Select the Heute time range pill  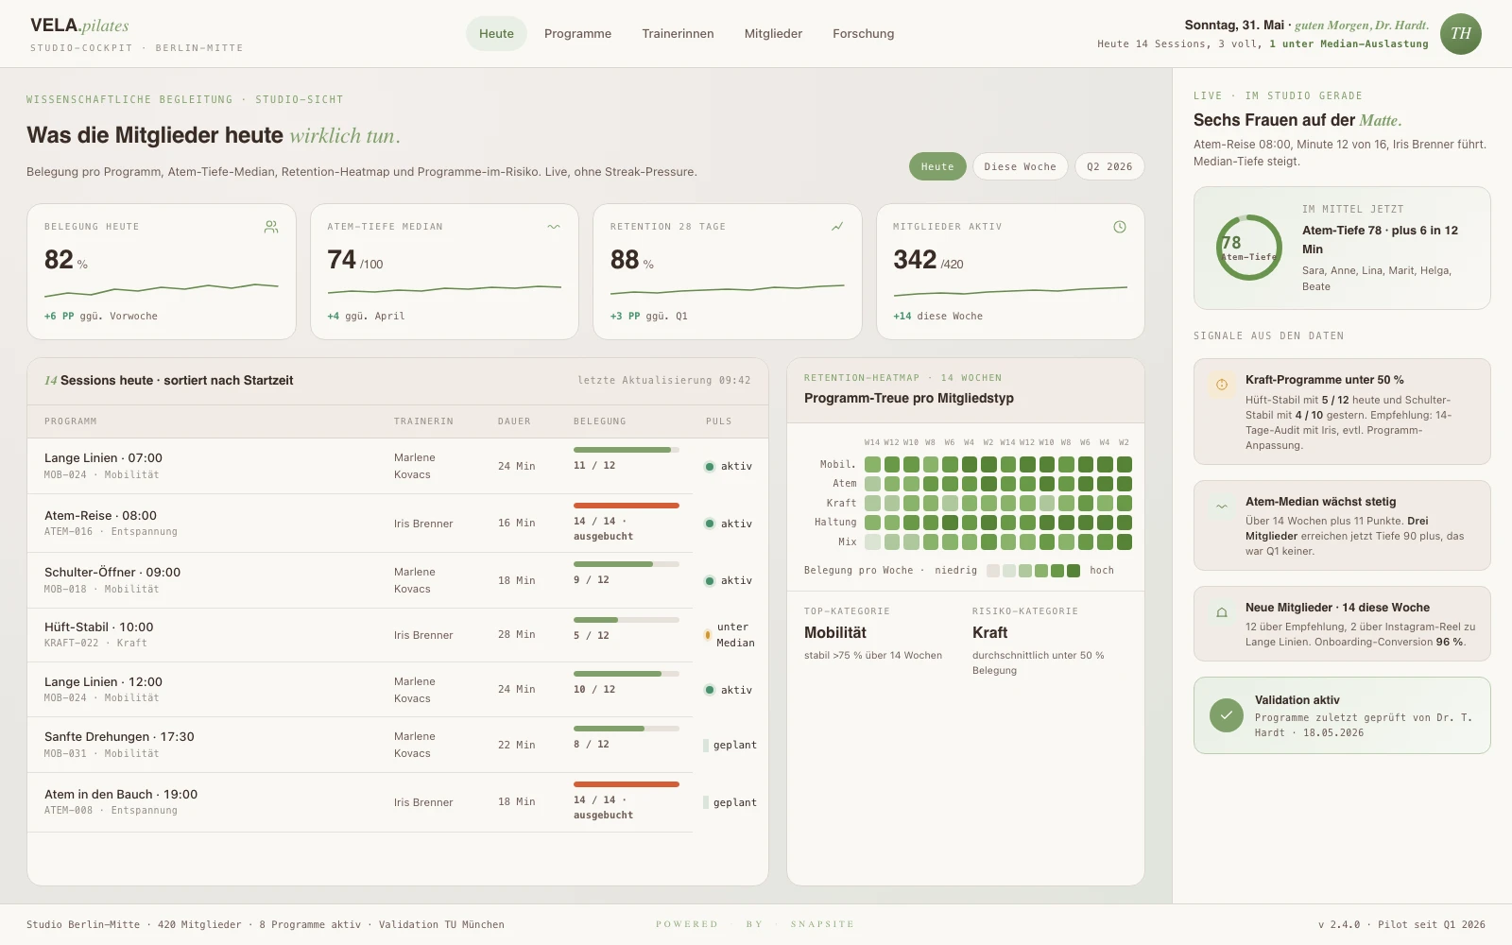[937, 166]
